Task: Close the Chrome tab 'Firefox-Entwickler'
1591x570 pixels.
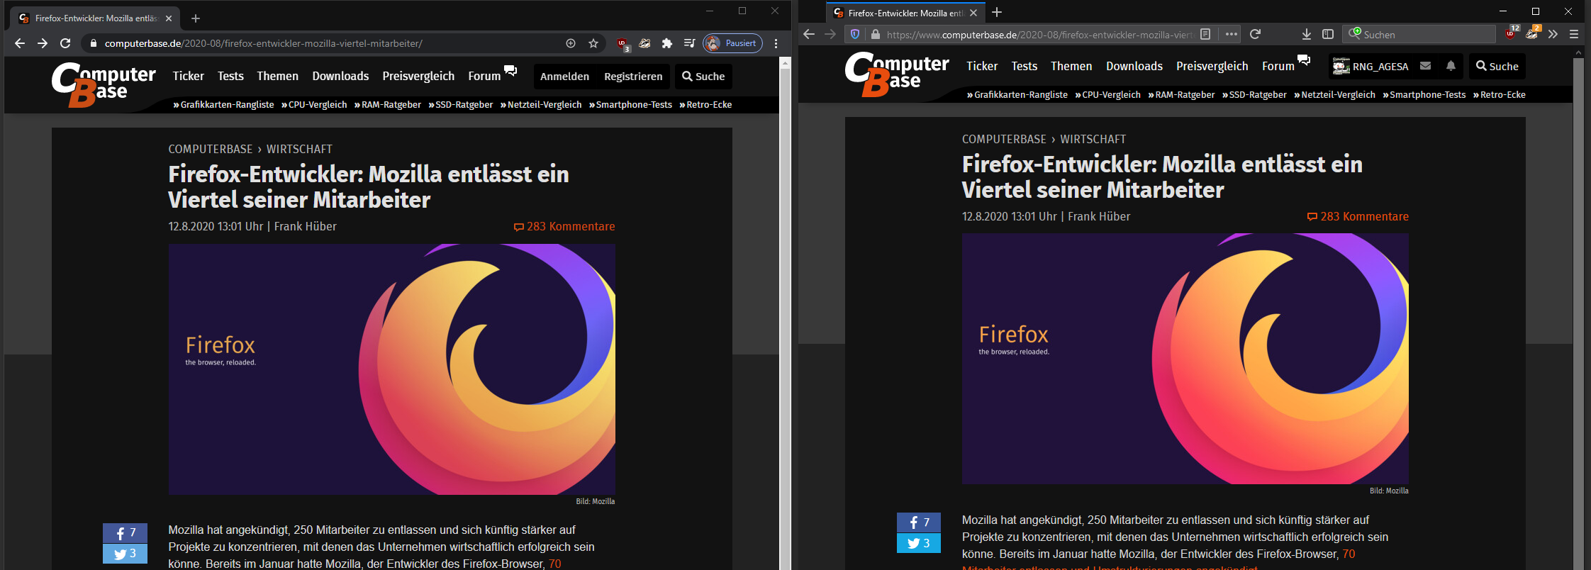Action: point(169,18)
